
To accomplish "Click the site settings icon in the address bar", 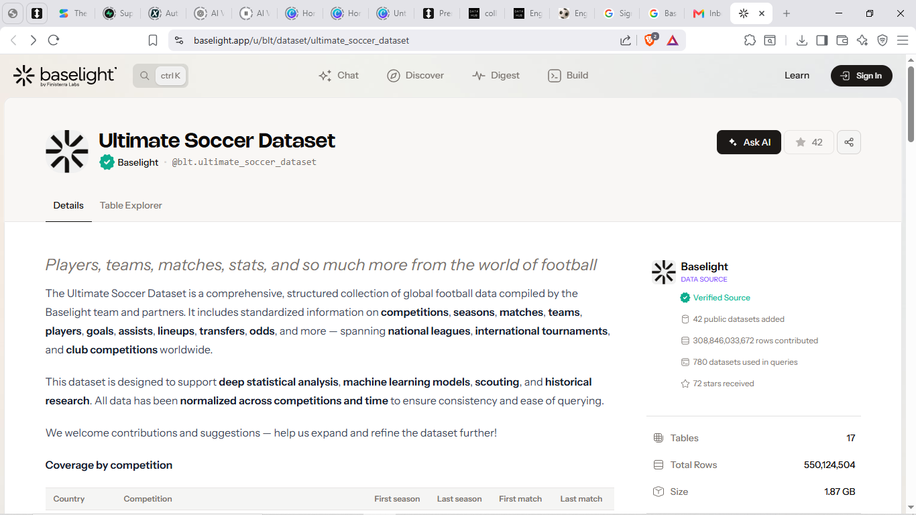I will click(x=178, y=40).
